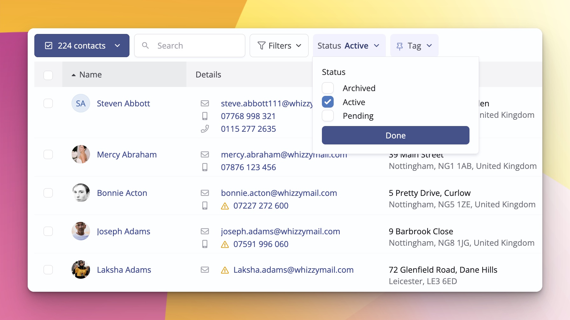Click the filter funnel icon on the Filters button
The image size is (570, 320).
(261, 45)
